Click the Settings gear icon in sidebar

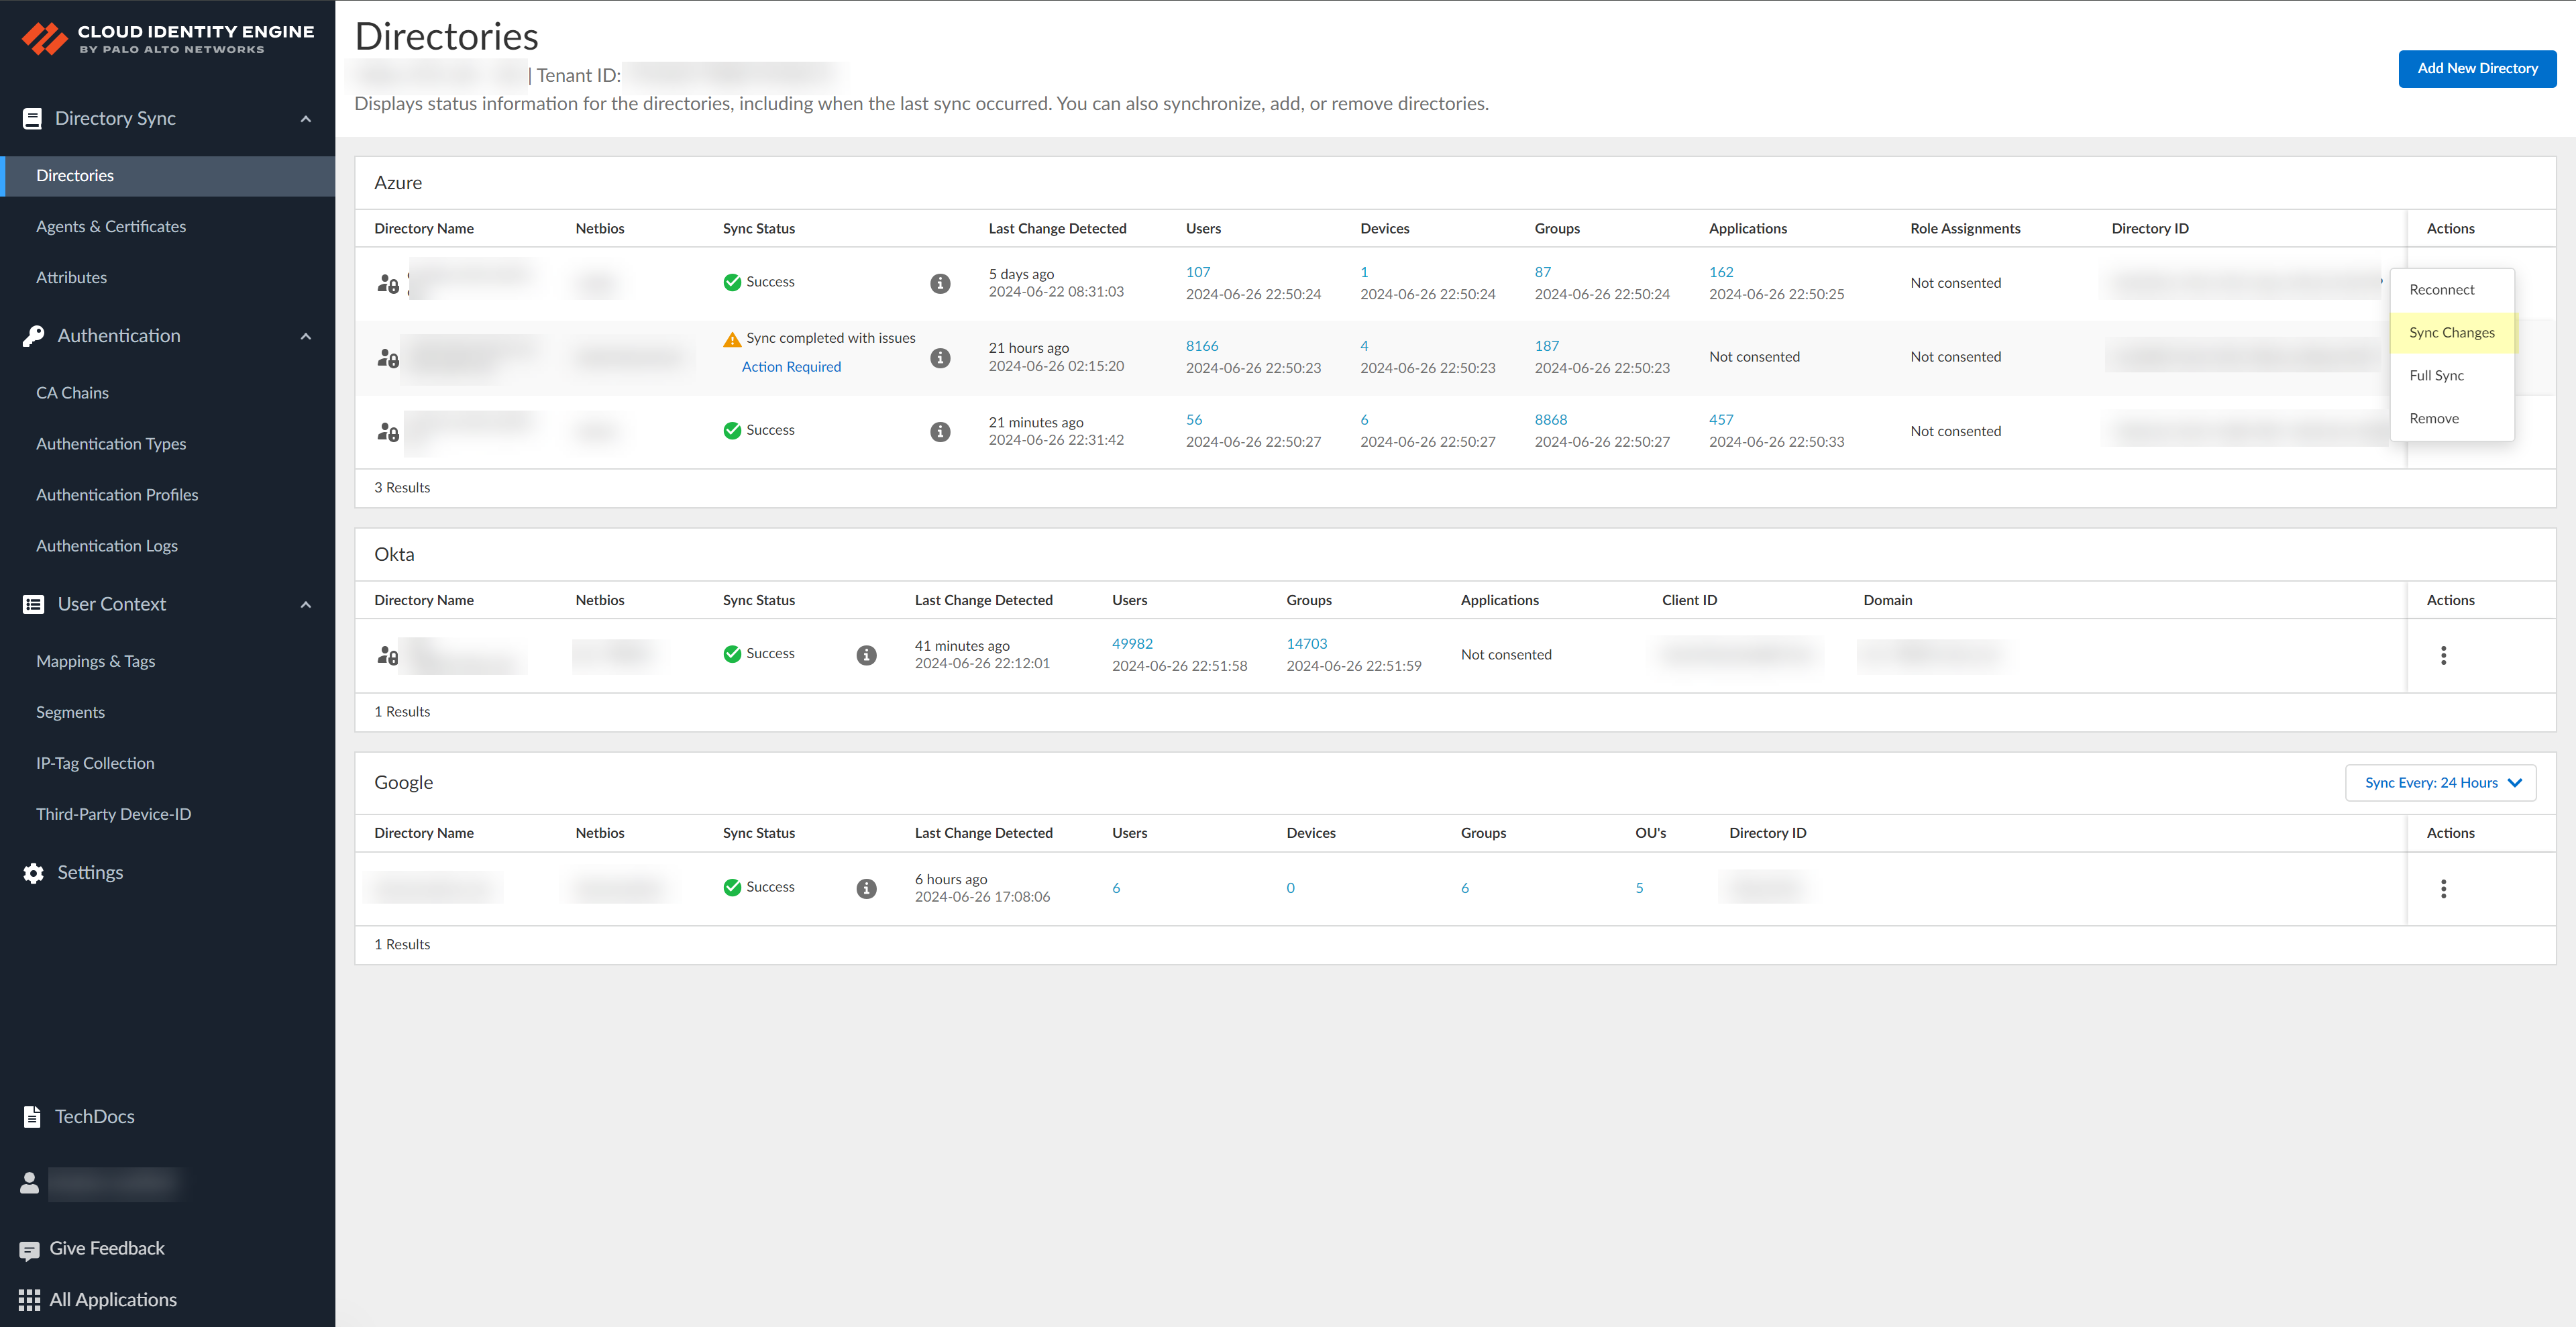[33, 873]
